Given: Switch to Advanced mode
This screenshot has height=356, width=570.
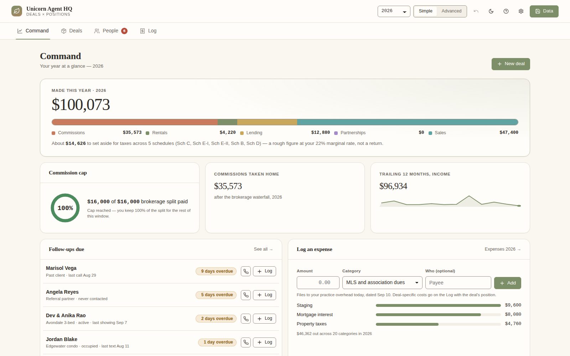Looking at the screenshot, I should click(451, 11).
